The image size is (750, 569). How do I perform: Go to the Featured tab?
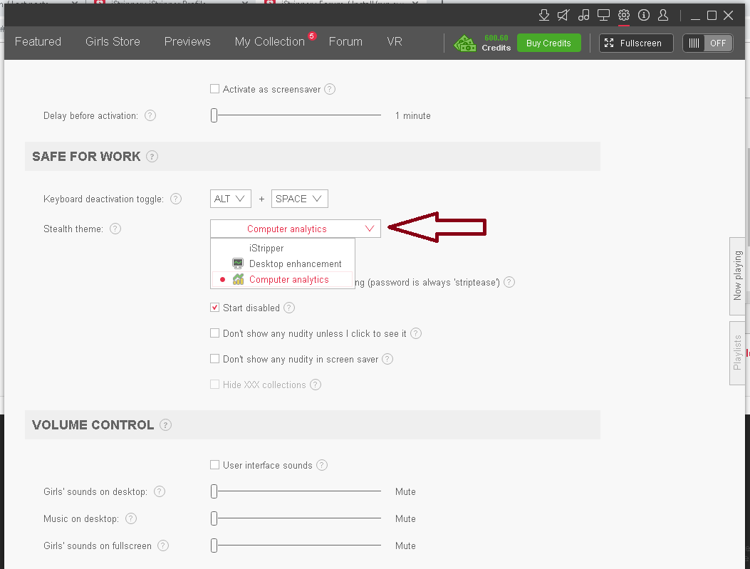pyautogui.click(x=38, y=41)
